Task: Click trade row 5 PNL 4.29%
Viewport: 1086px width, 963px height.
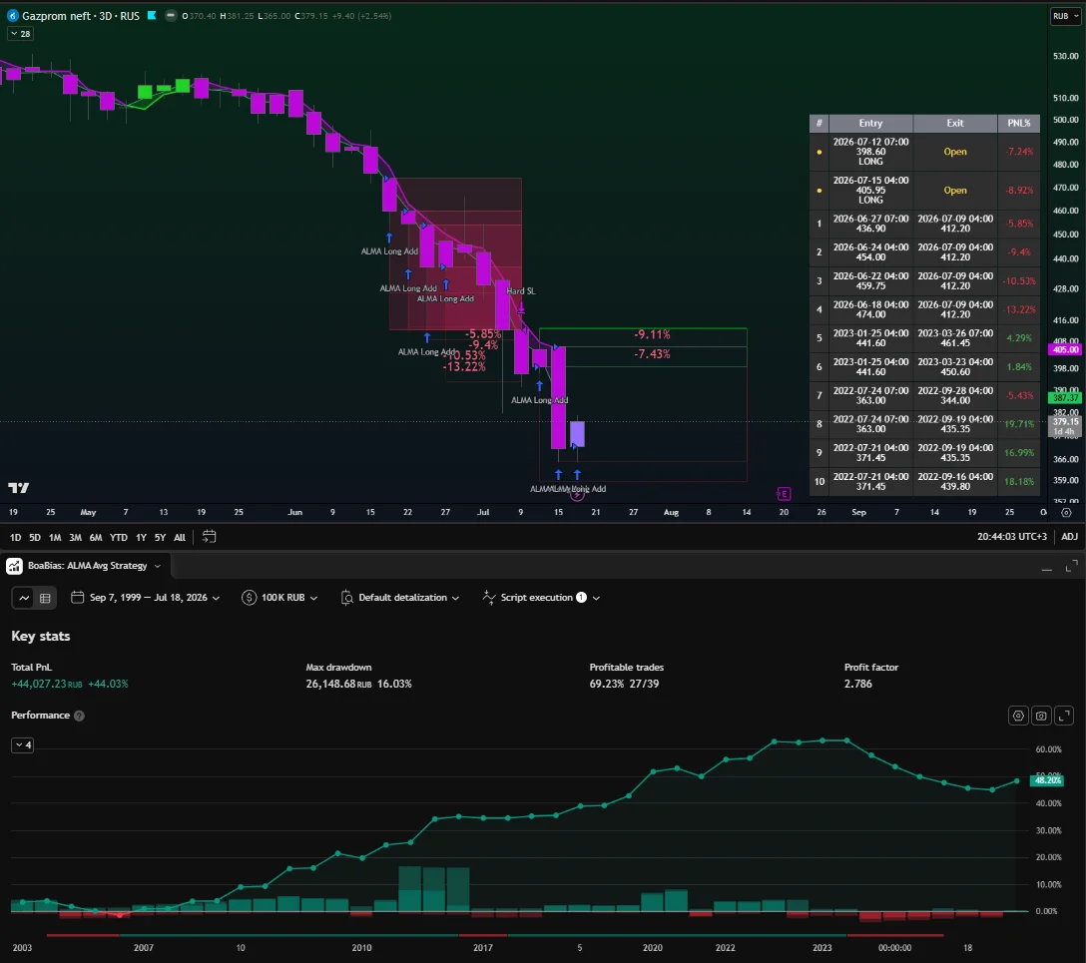Action: (1019, 338)
